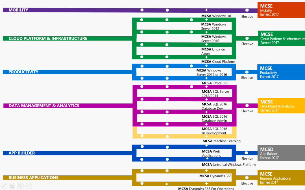
Task: Select the MCSE Business Applications badge
Action: click(281, 178)
